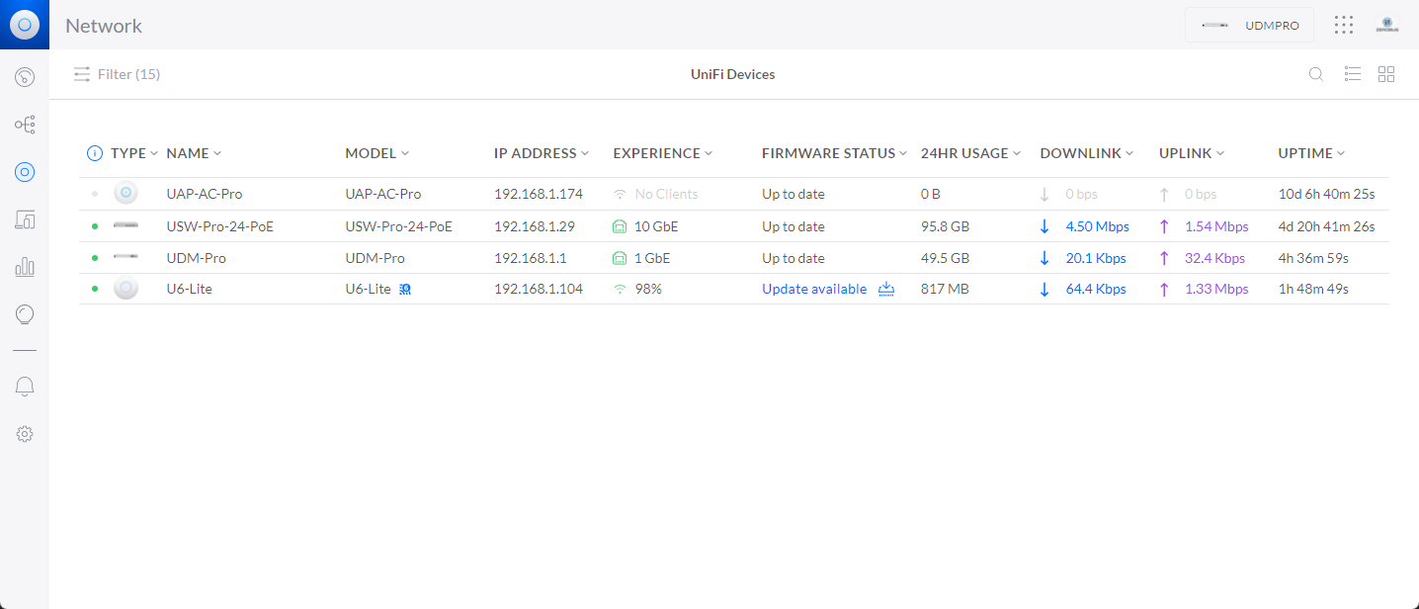Click the 1.54 Mbps uplink value
The width and height of the screenshot is (1419, 609).
[1216, 226]
